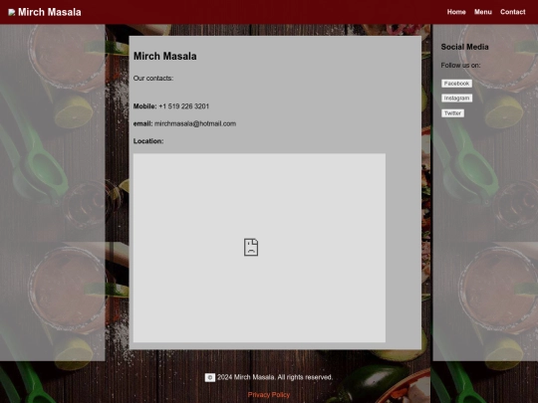Screen dimensions: 538x403
Task: Open the Privacy Policy link
Action: click(269, 395)
